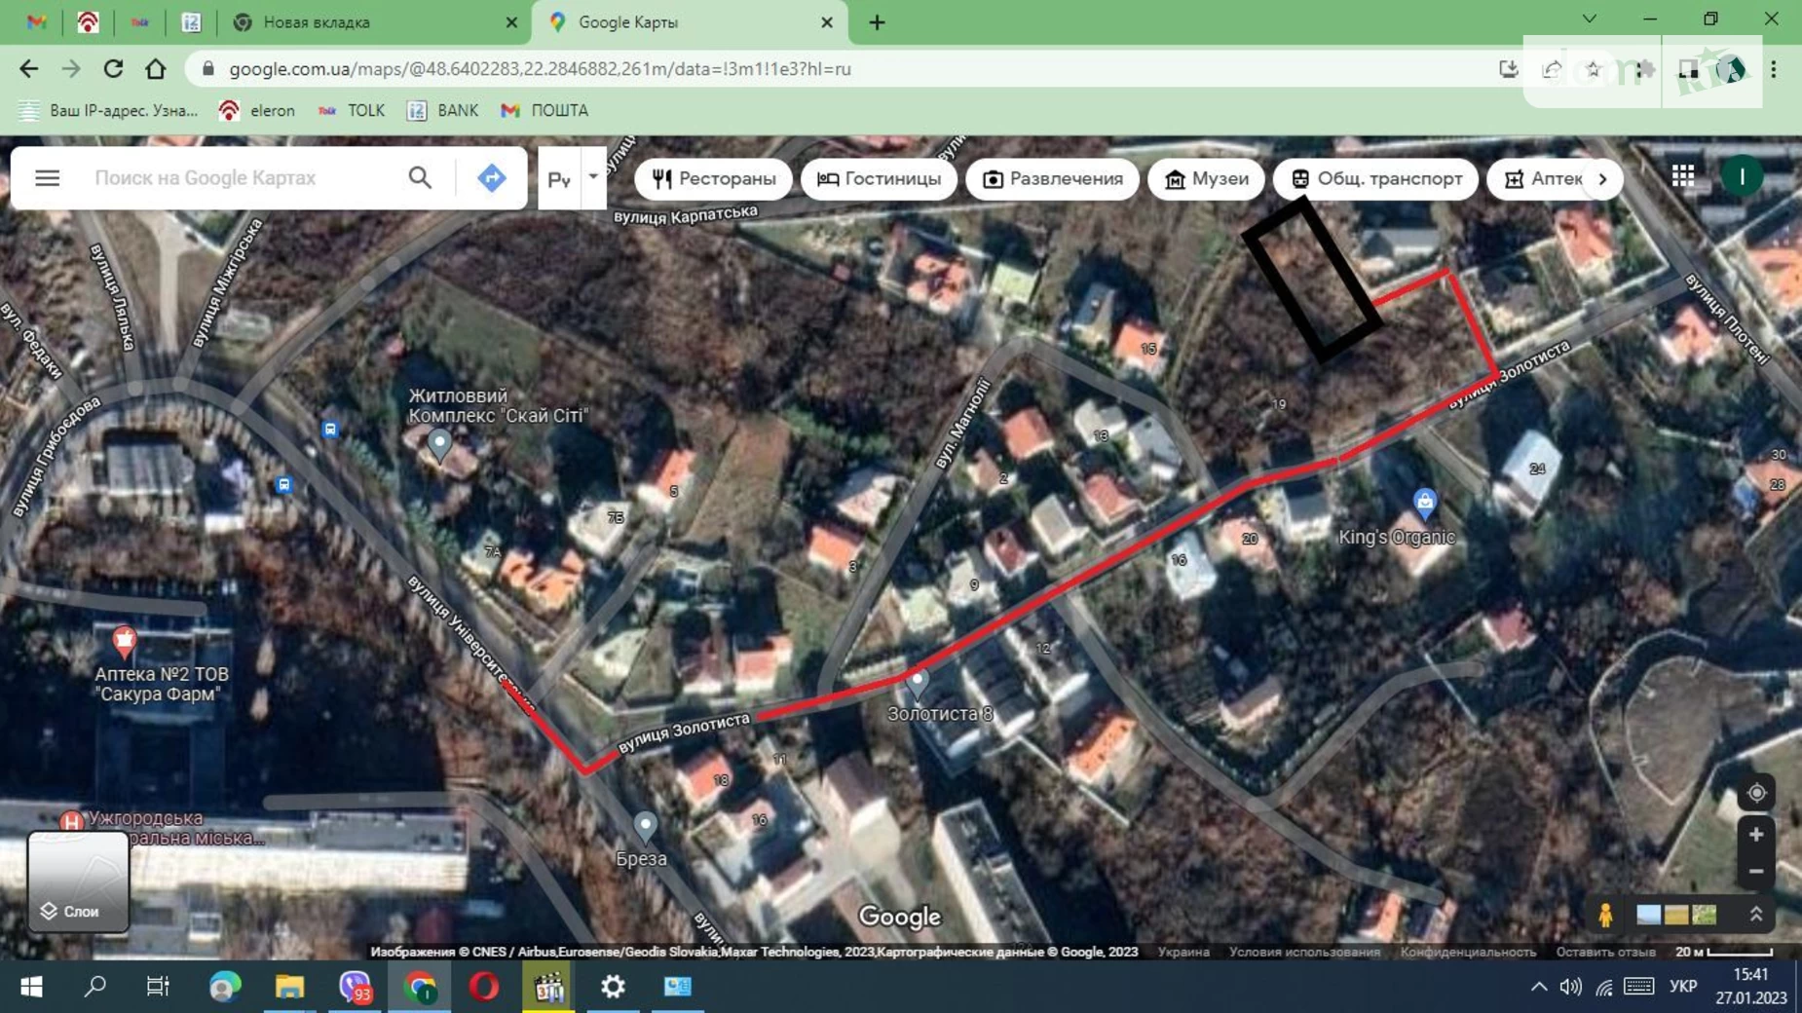Open Оставить отзыв link
1802x1013 pixels.
point(1605,952)
